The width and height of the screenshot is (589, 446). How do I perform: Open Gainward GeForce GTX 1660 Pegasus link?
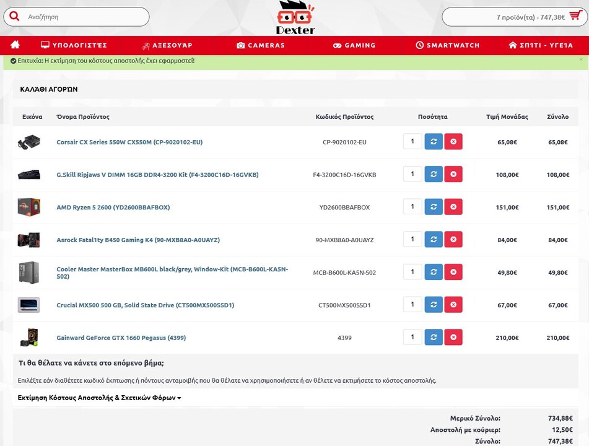pyautogui.click(x=121, y=338)
